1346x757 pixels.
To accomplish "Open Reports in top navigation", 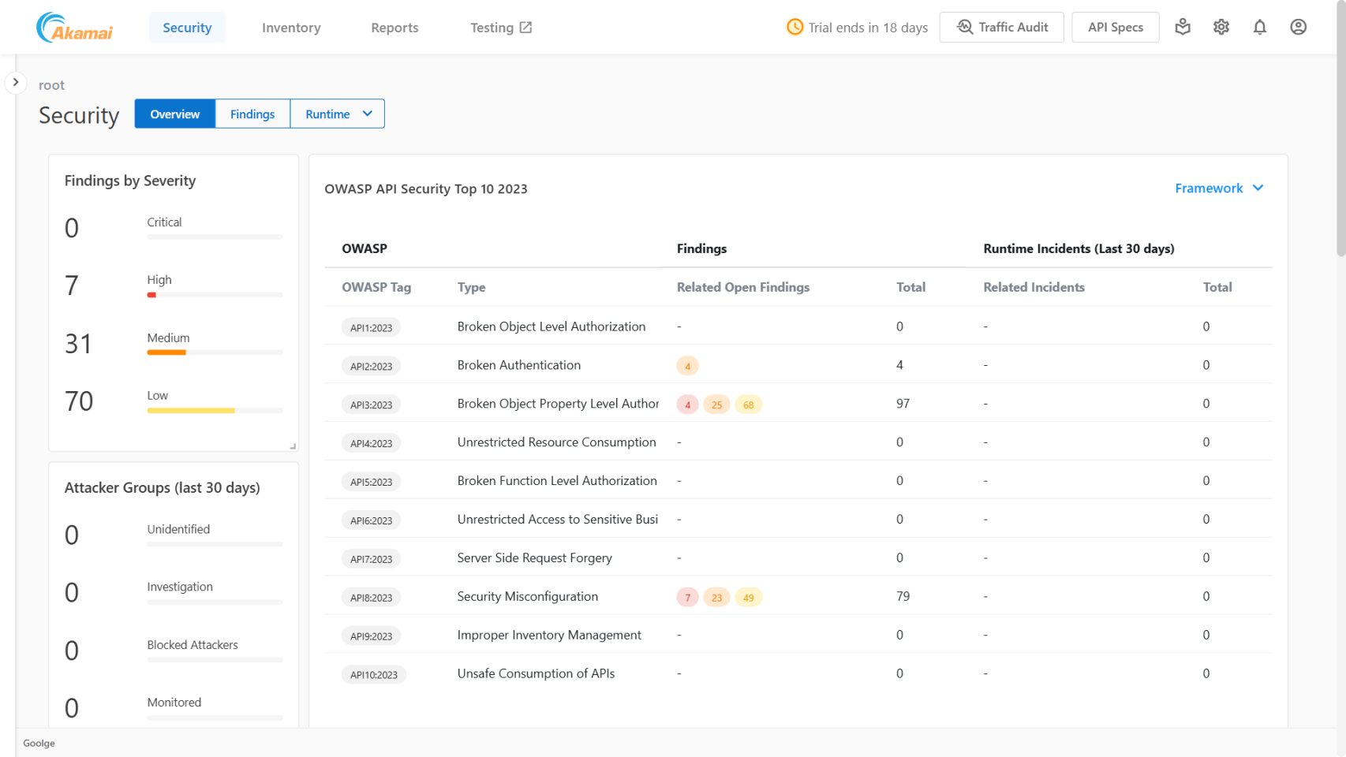I will pos(394,28).
